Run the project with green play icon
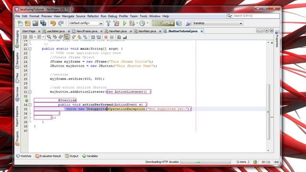 coord(124,23)
